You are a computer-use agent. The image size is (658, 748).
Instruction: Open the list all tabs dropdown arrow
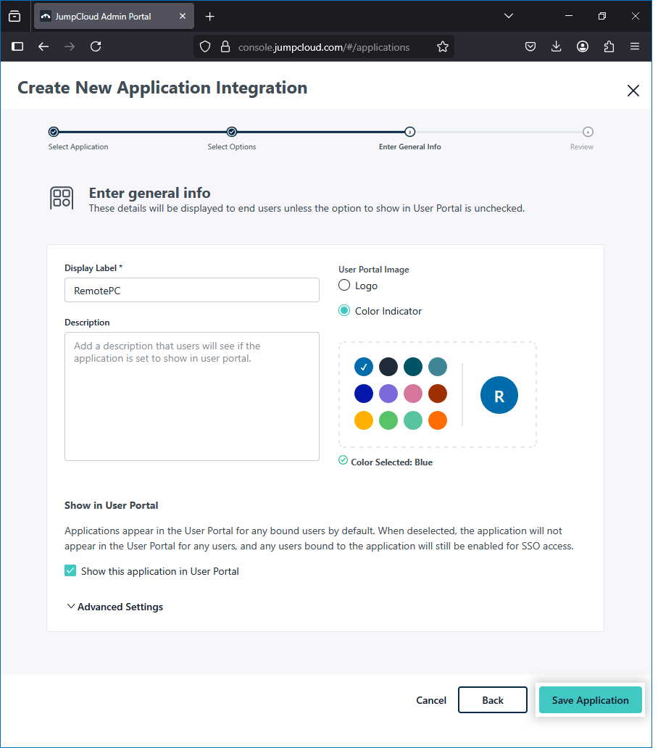[x=509, y=16]
